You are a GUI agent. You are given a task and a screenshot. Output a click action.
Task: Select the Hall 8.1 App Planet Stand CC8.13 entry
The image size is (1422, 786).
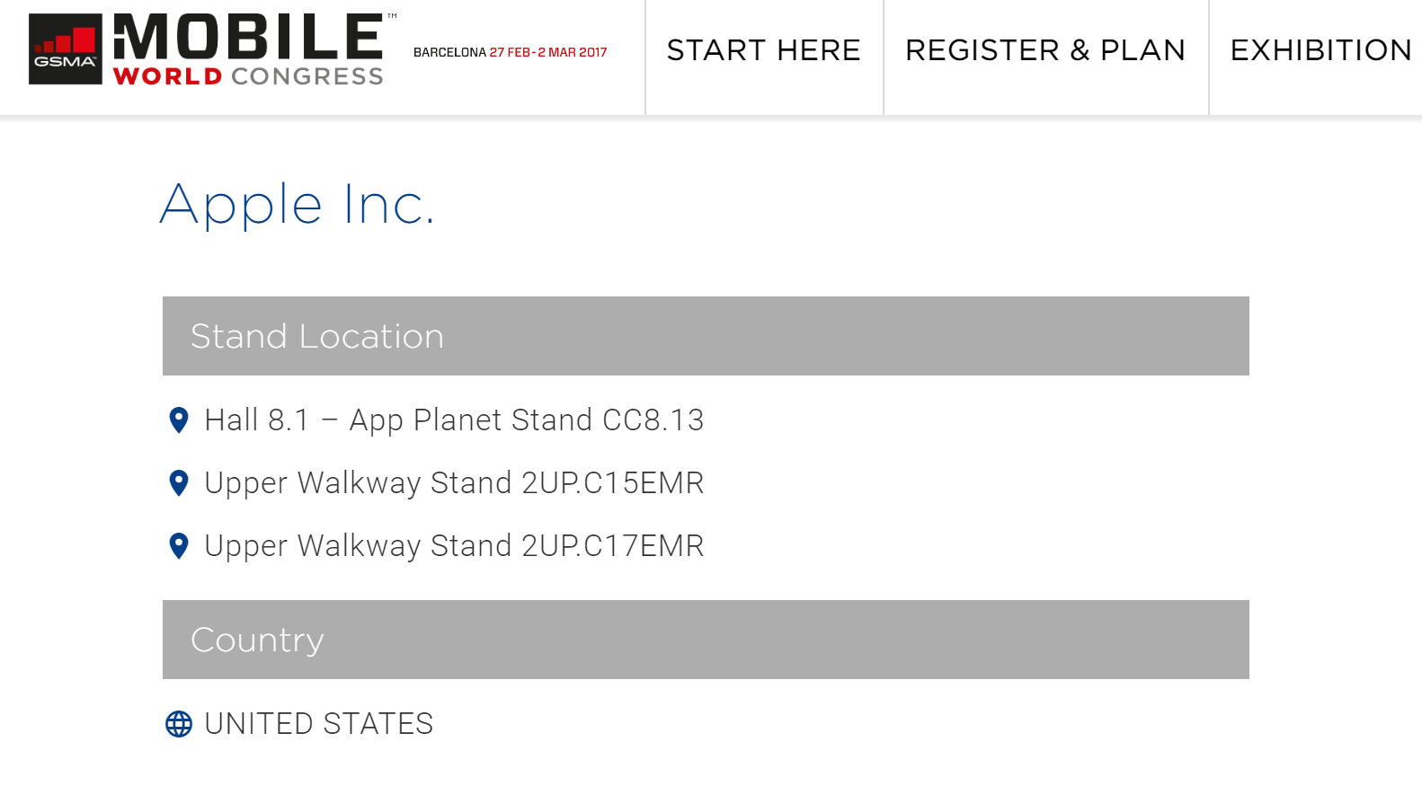[455, 419]
